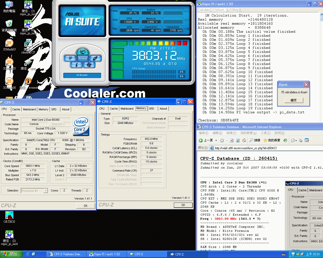
Task: Click the 搜尋 search toolbar button
Action: (x=255, y=140)
